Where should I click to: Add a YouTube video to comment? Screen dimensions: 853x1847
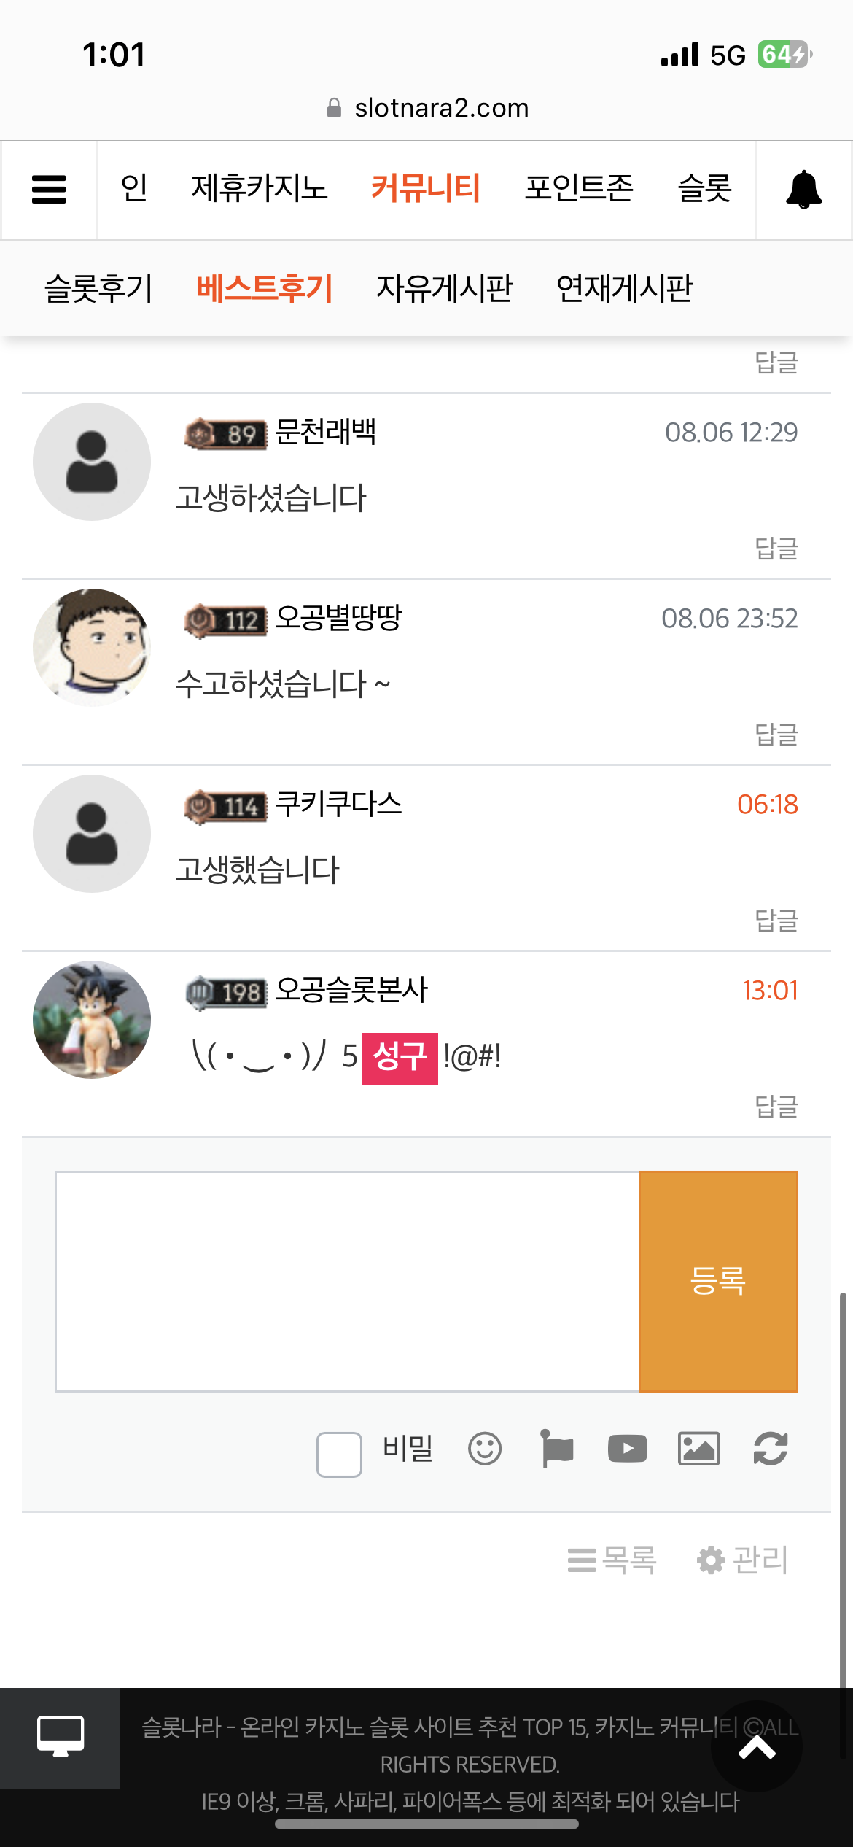[628, 1449]
